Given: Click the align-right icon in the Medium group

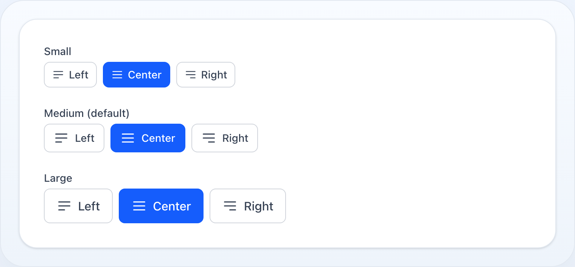Looking at the screenshot, I should 209,138.
